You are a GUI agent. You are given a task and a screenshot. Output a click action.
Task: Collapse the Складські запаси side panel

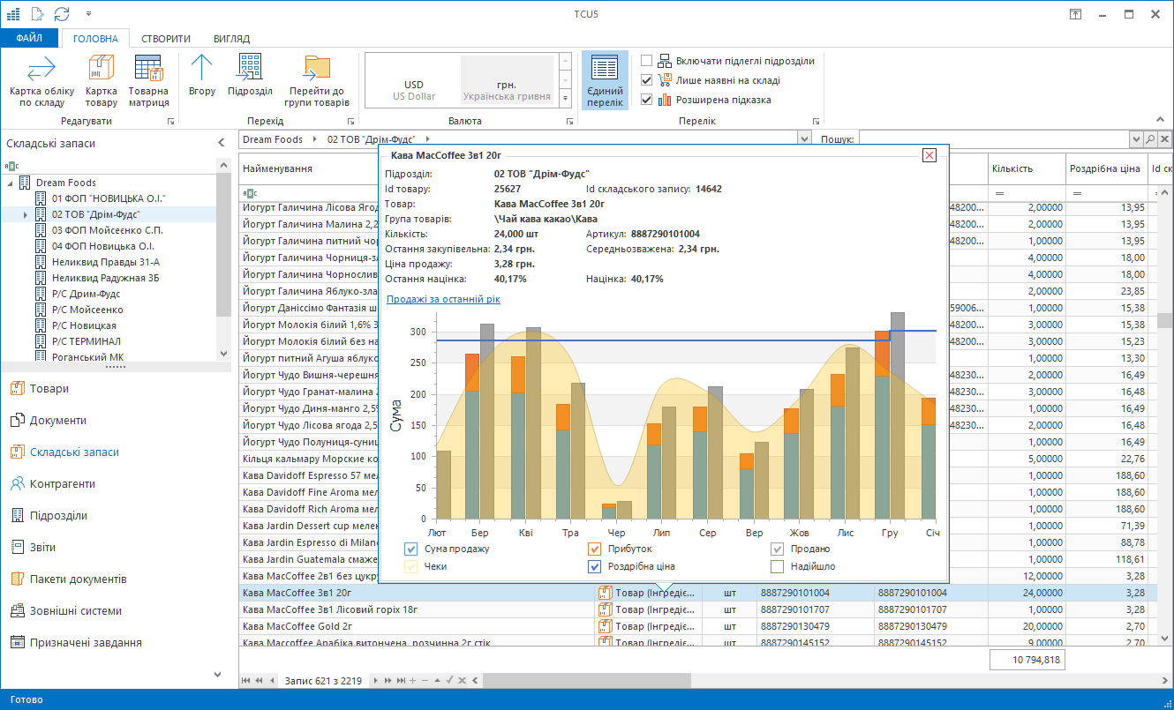(x=221, y=143)
